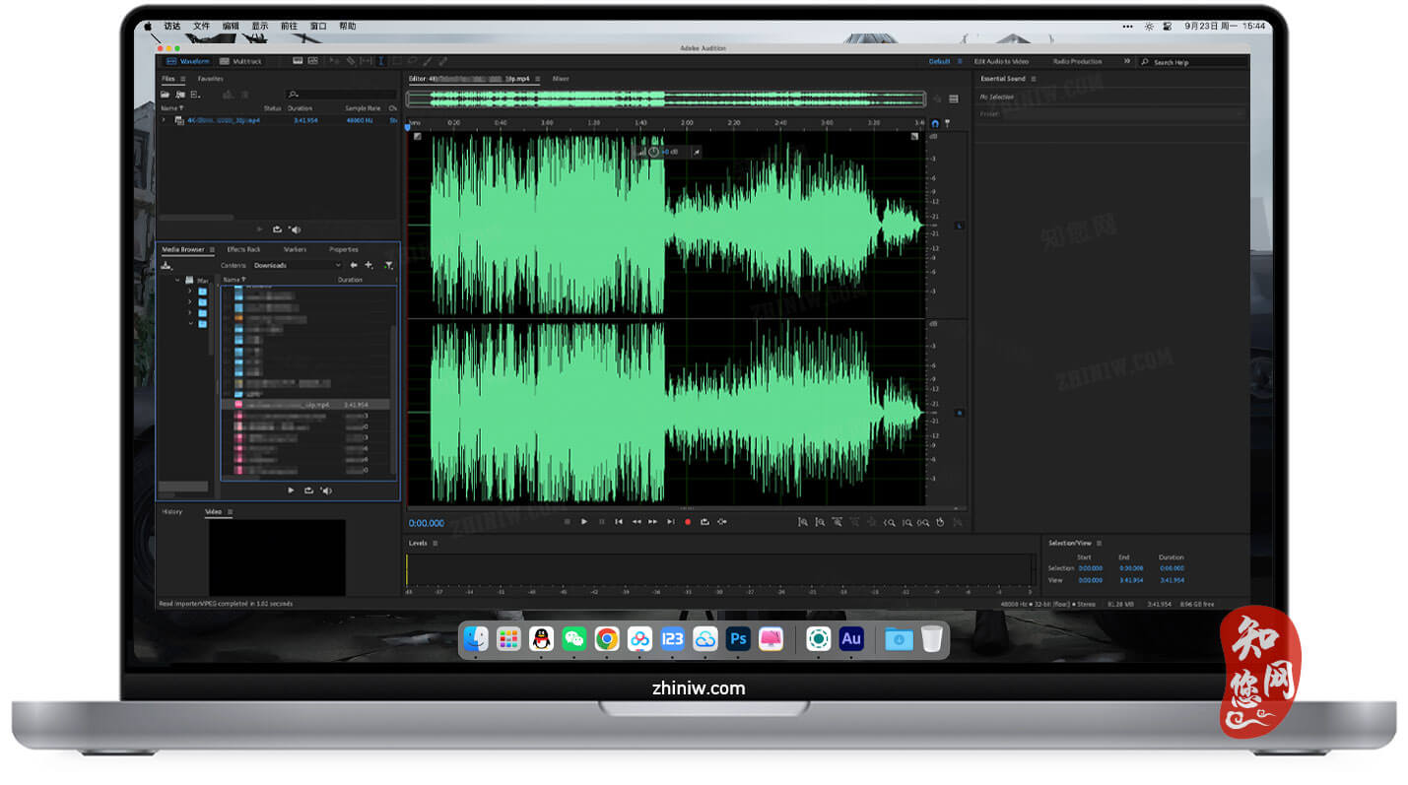This screenshot has width=1408, height=785.
Task: Open the 窗口 menu in menu bar
Action: [x=318, y=26]
